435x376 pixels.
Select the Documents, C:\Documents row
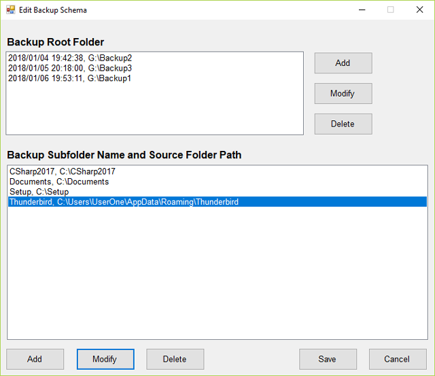pyautogui.click(x=217, y=182)
